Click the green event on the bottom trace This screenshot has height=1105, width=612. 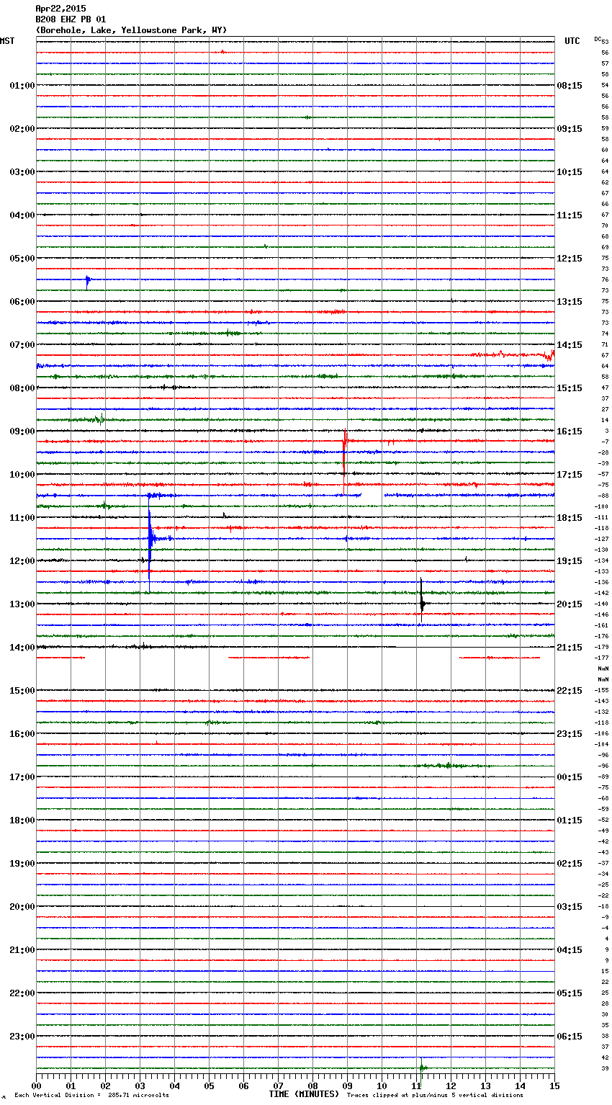[421, 1067]
